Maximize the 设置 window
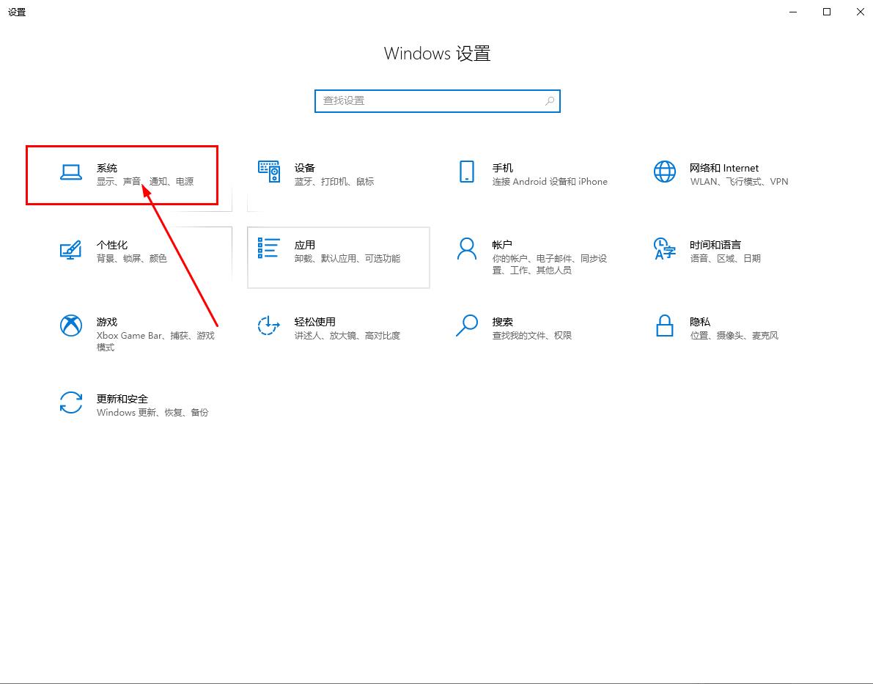Image resolution: width=873 pixels, height=684 pixels. 827,12
